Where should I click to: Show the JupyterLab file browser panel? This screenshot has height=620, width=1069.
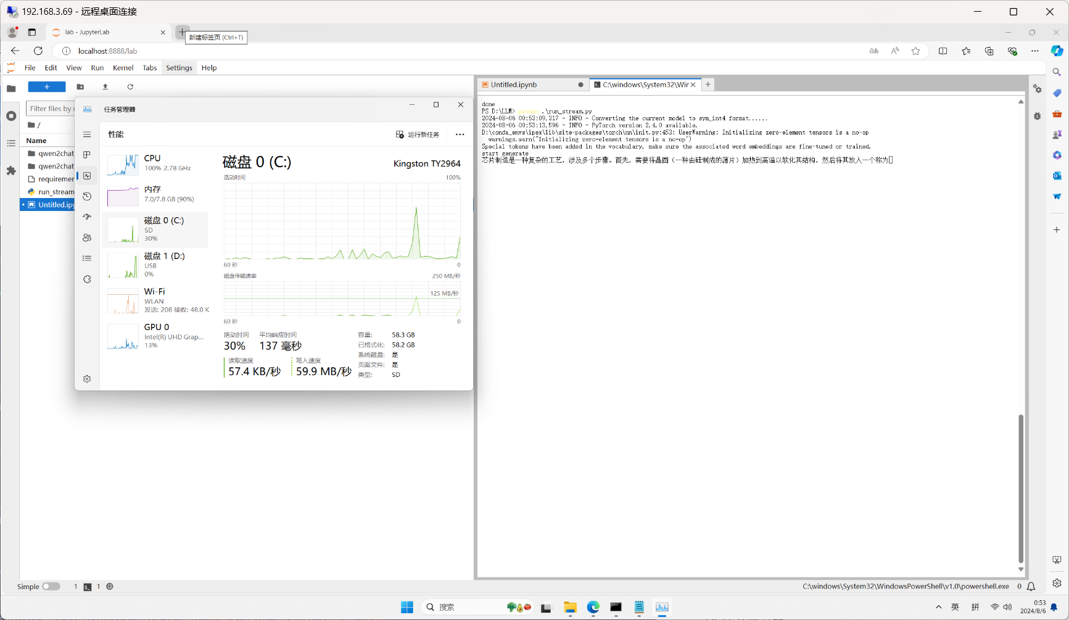coord(11,88)
